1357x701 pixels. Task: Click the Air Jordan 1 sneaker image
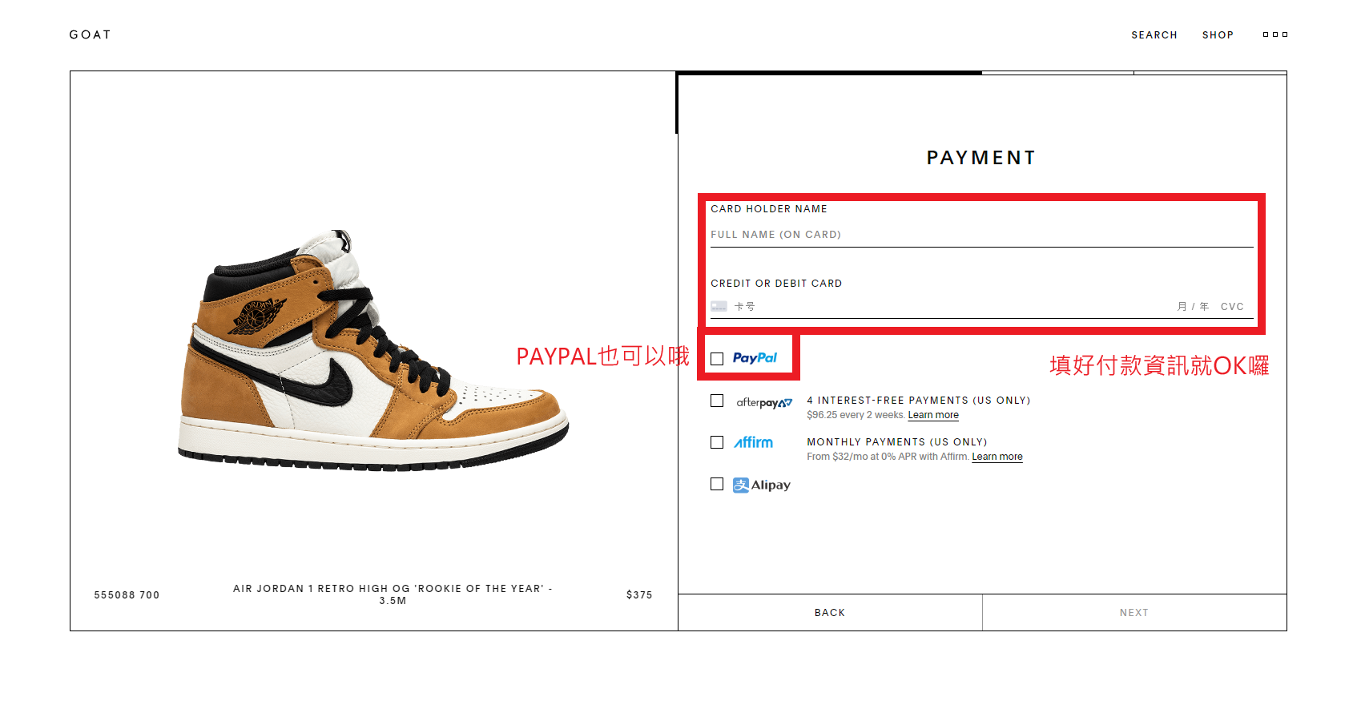coord(373,351)
